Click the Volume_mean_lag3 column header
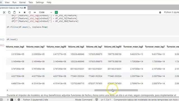The image size is (179, 101). point(15,47)
